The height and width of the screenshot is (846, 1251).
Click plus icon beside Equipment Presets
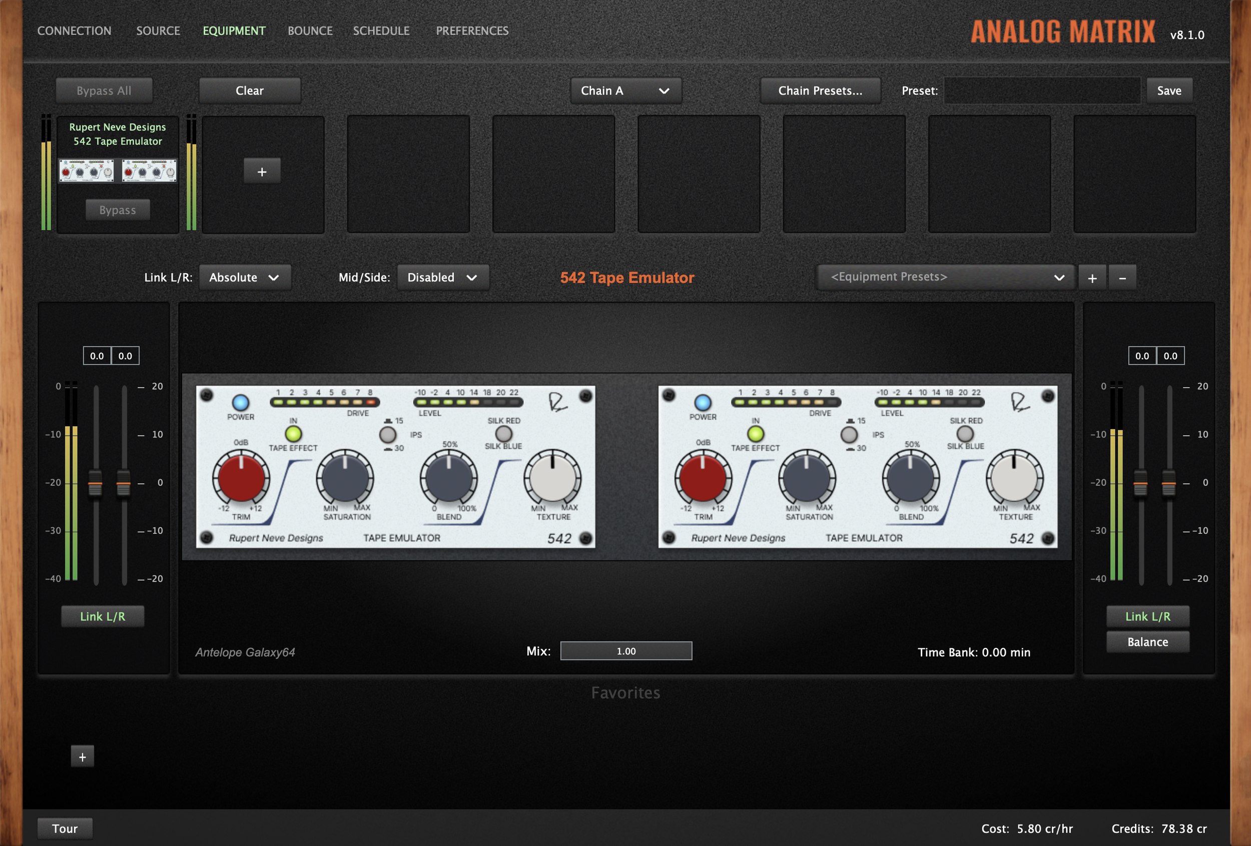(1092, 278)
